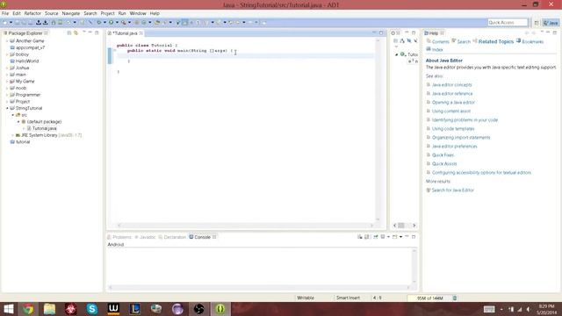Maximize the Package Explorer view
This screenshot has width=562, height=316.
click(x=97, y=32)
